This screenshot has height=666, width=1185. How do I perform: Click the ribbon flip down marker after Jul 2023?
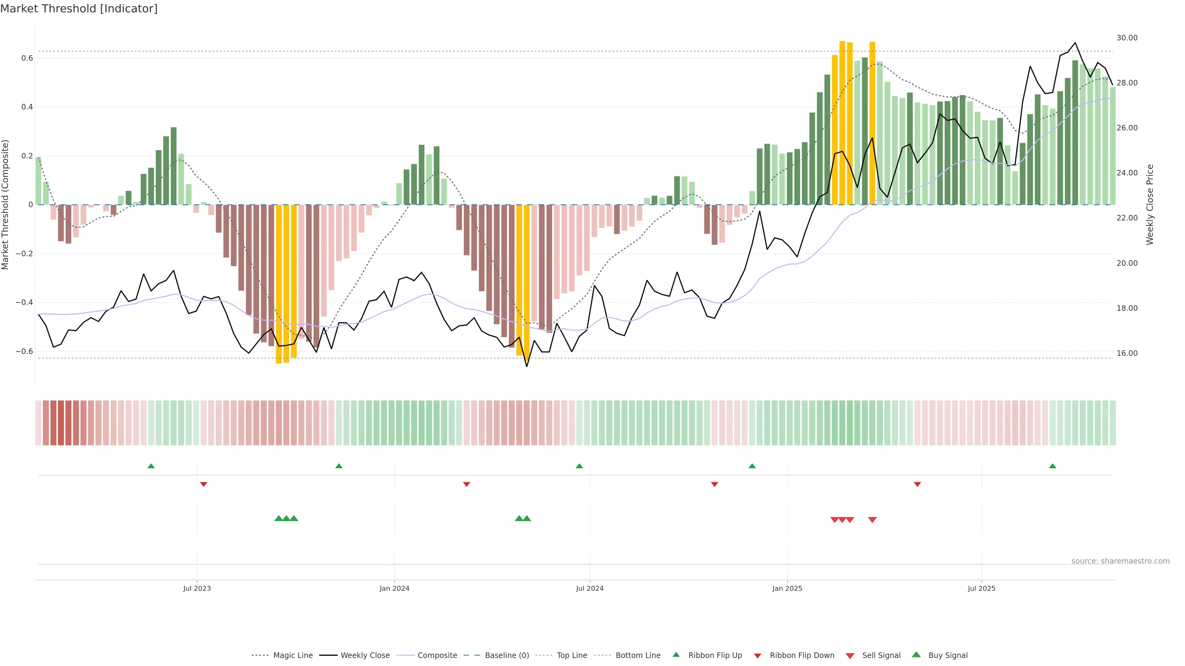point(204,484)
